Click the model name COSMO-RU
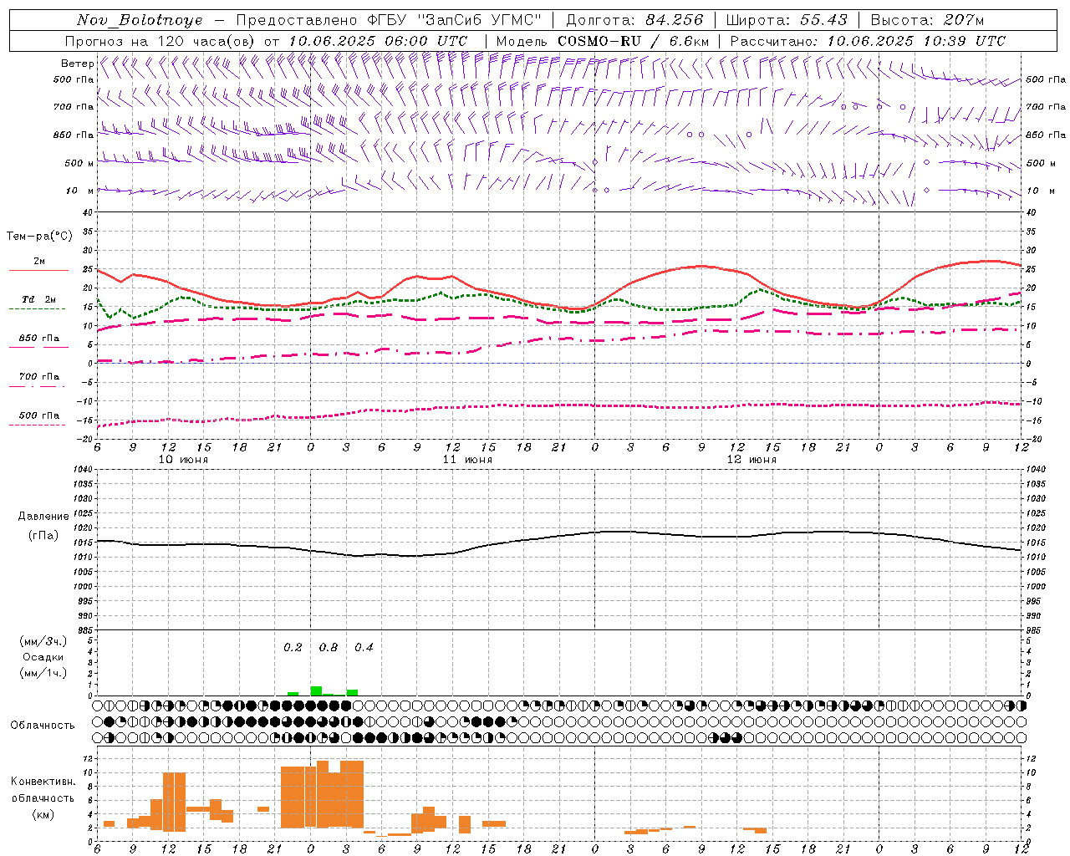Screen dimensions: 1070x856 [599, 41]
